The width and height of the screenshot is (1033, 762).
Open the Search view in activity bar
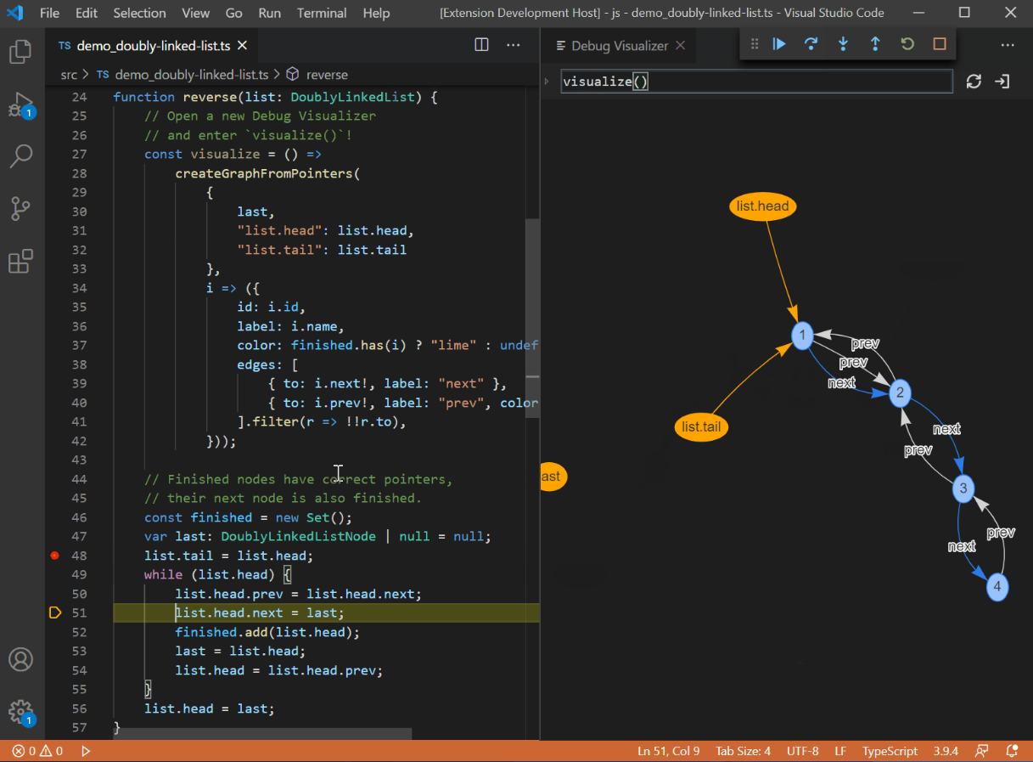pos(21,156)
